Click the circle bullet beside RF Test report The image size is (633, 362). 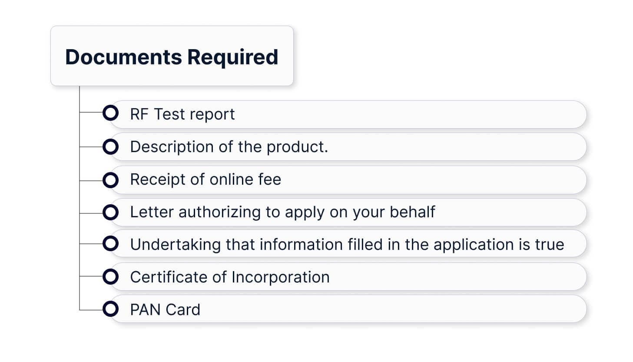click(110, 113)
